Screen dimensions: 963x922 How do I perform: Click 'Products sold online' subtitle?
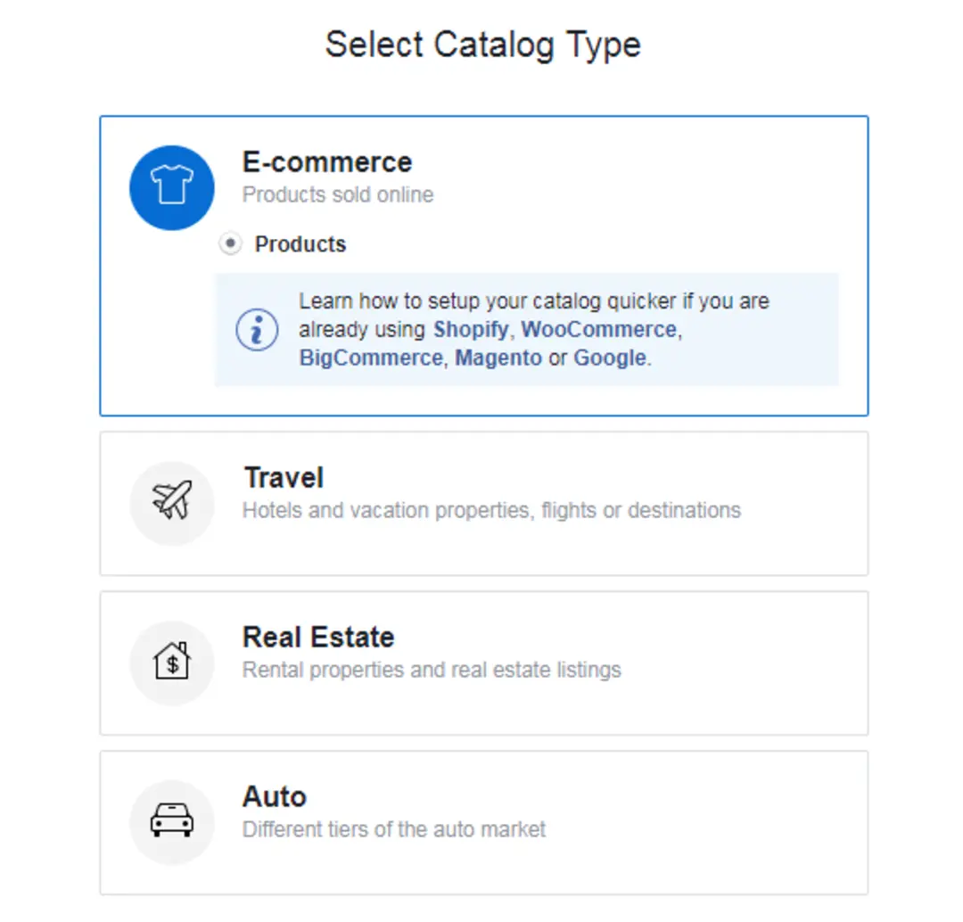(x=338, y=194)
